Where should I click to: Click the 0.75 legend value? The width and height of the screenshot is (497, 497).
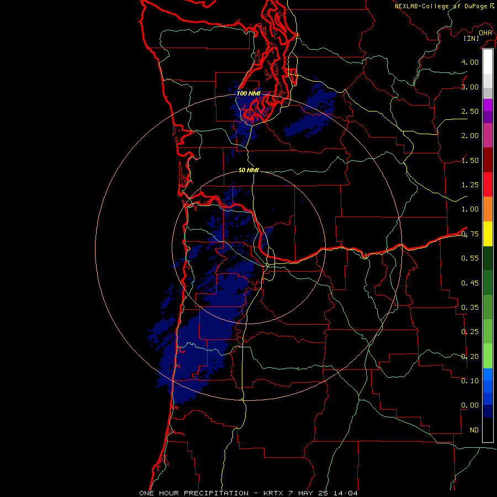click(470, 234)
